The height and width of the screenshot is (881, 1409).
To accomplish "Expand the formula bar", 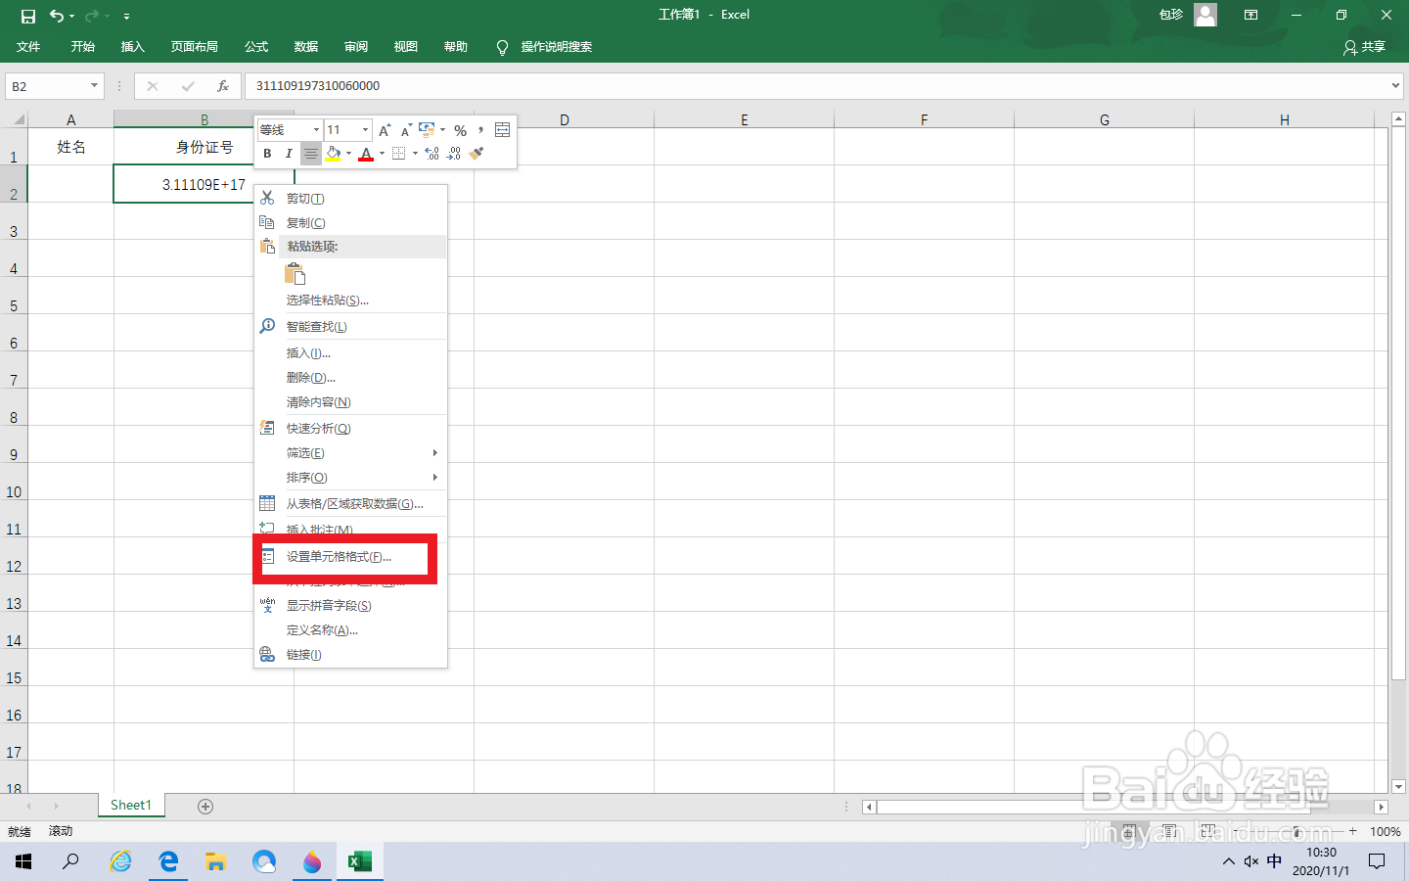I will (x=1396, y=86).
